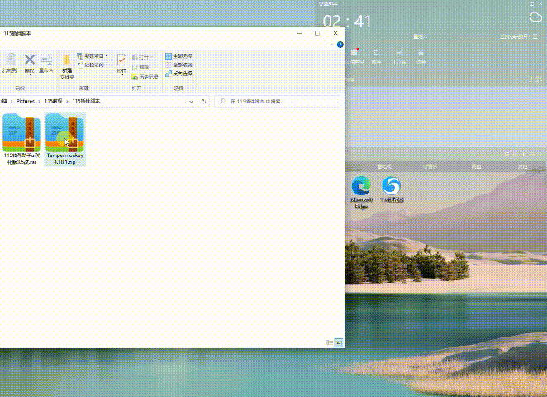547x397 pixels.
Task: Expand the New item dropdown
Action: [92, 56]
